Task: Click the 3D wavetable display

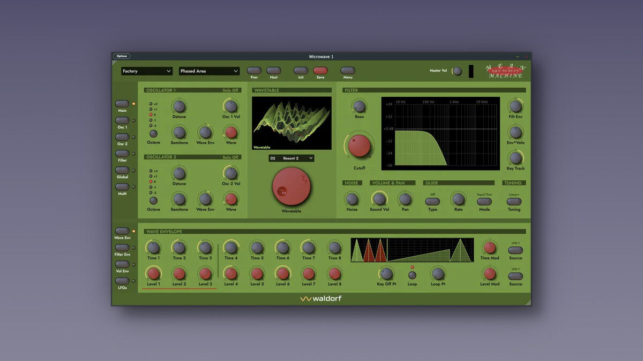Action: point(291,123)
